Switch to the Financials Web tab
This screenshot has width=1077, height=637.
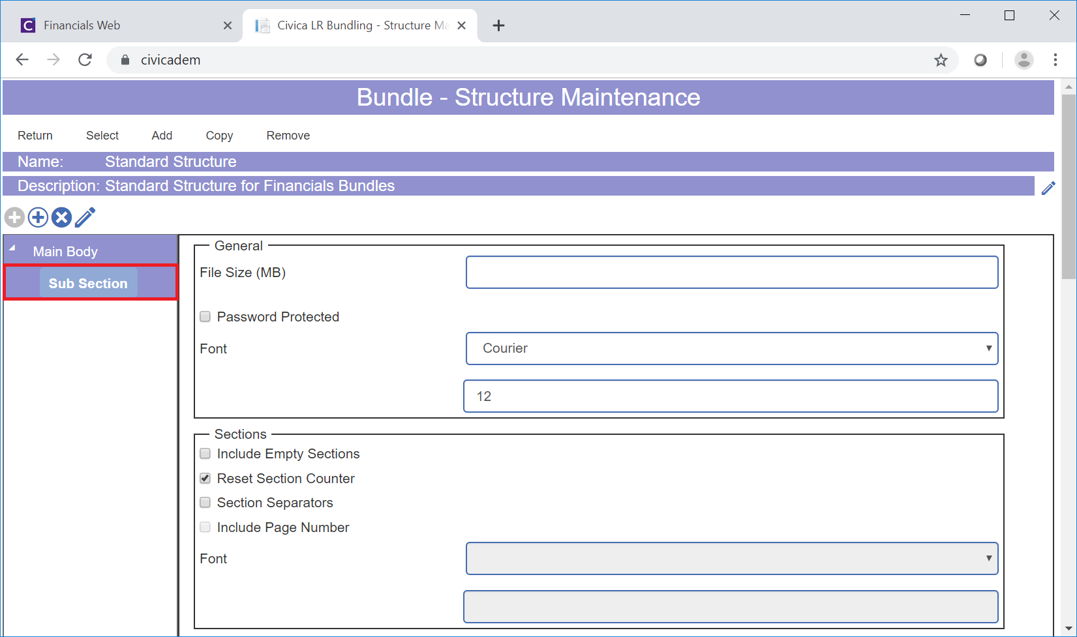[121, 25]
